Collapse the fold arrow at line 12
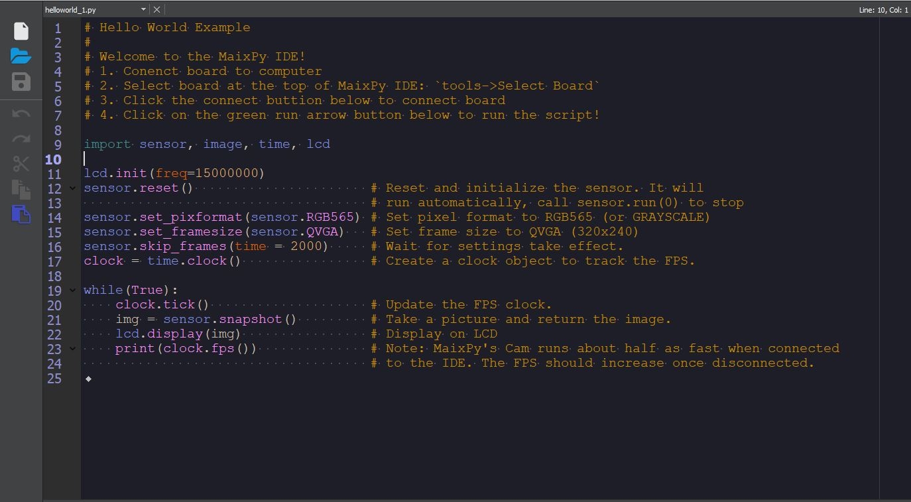This screenshot has width=911, height=502. coord(72,188)
